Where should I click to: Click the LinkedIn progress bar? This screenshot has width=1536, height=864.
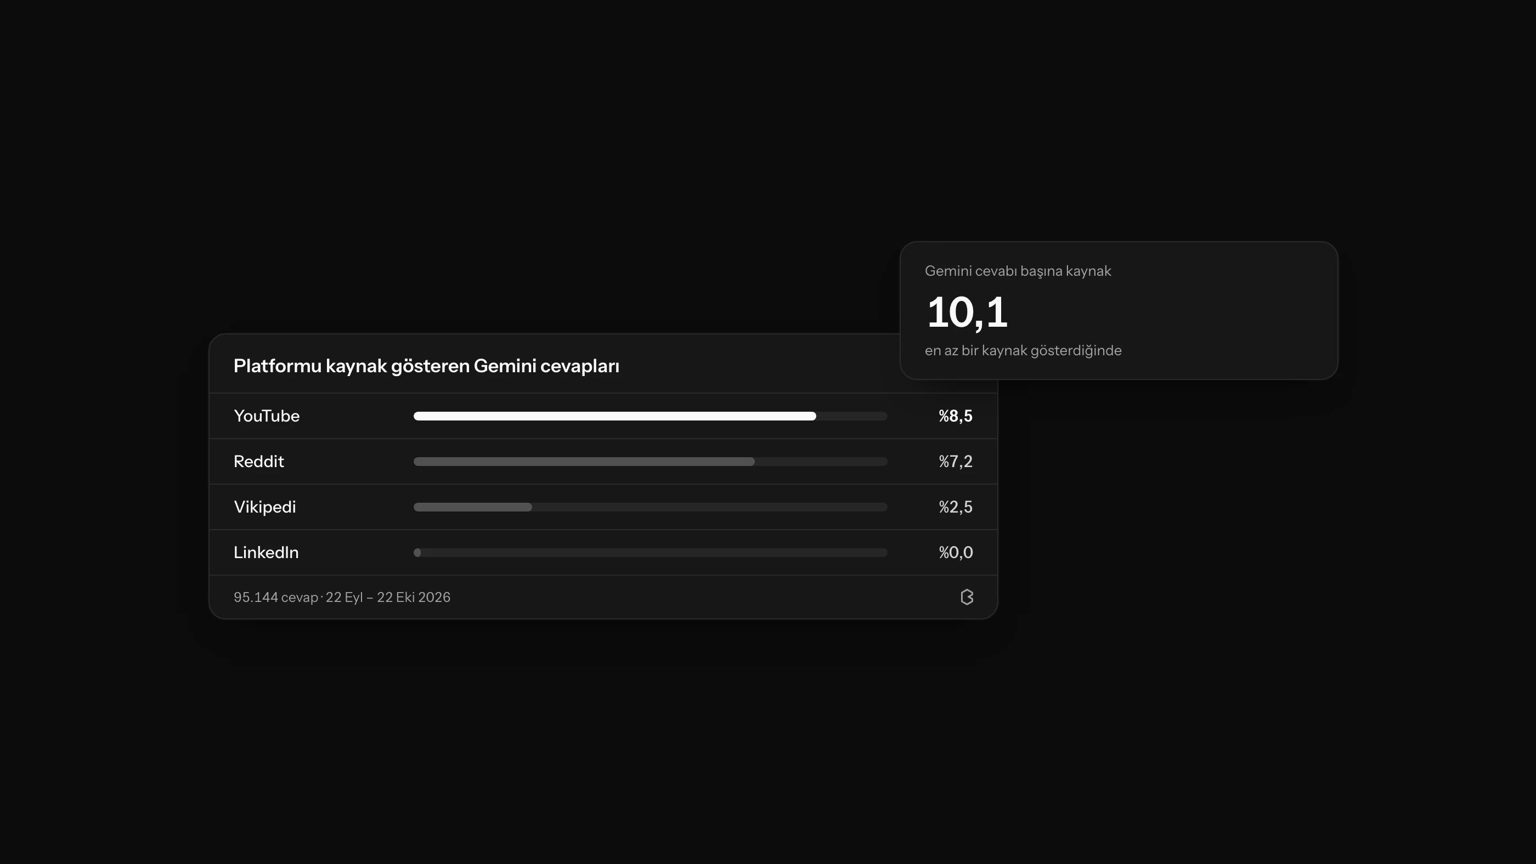(651, 553)
